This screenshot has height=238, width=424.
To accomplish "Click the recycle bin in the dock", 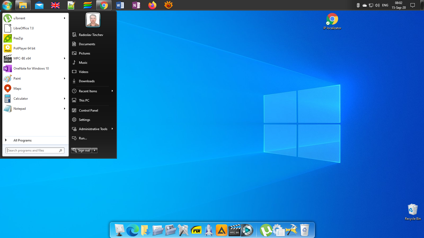I will pos(304,230).
